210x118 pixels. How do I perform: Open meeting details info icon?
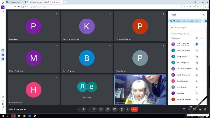pos(184,109)
